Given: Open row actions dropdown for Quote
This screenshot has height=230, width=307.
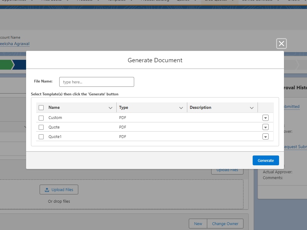Looking at the screenshot, I should 266,127.
